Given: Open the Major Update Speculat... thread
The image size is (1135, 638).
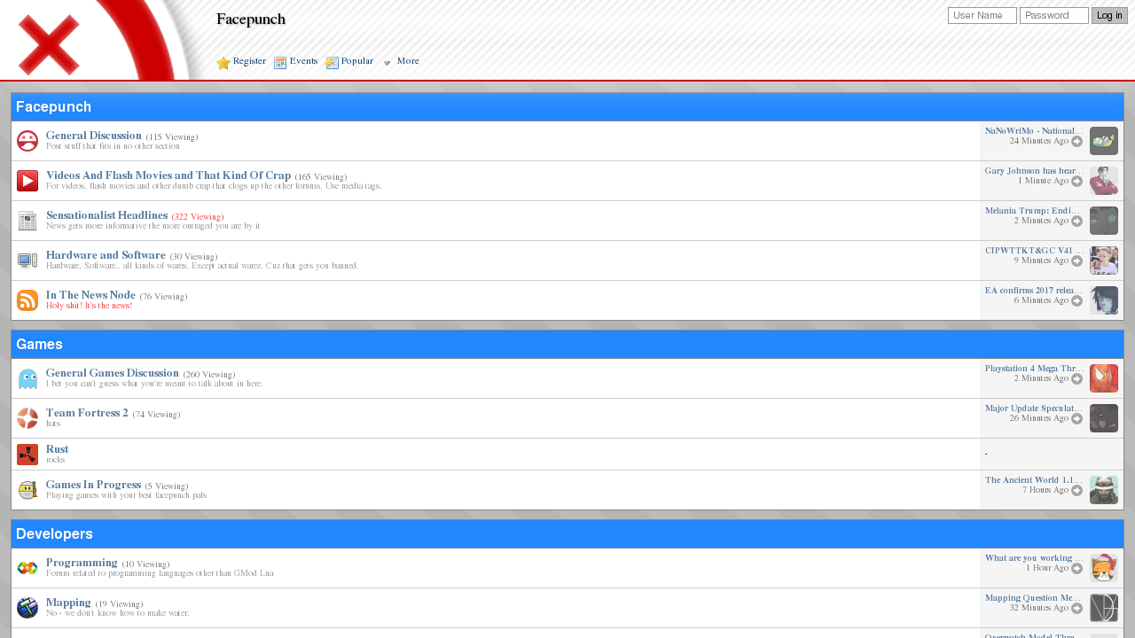Looking at the screenshot, I should [1034, 408].
